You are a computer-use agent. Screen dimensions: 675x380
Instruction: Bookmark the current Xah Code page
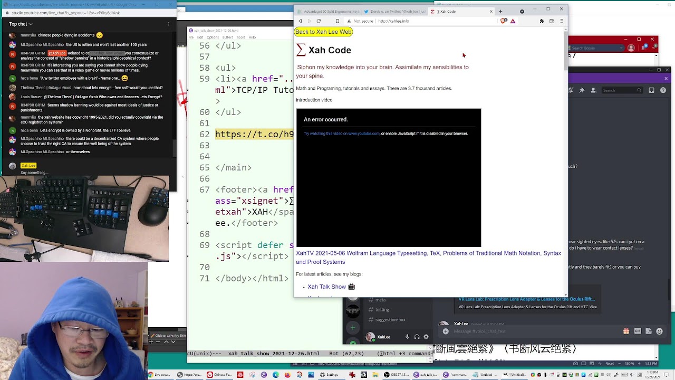click(337, 21)
